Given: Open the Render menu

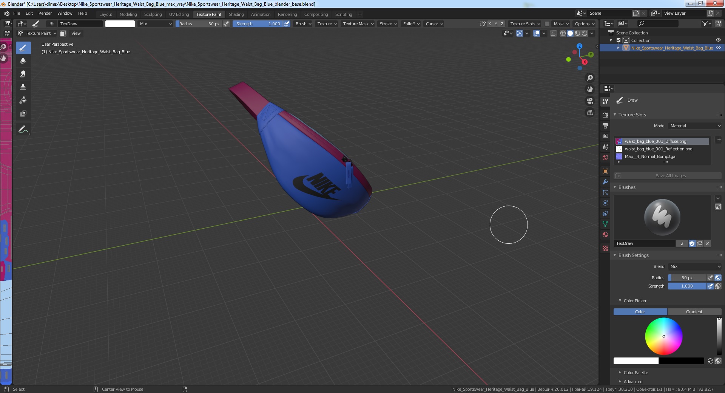Looking at the screenshot, I should tap(45, 13).
